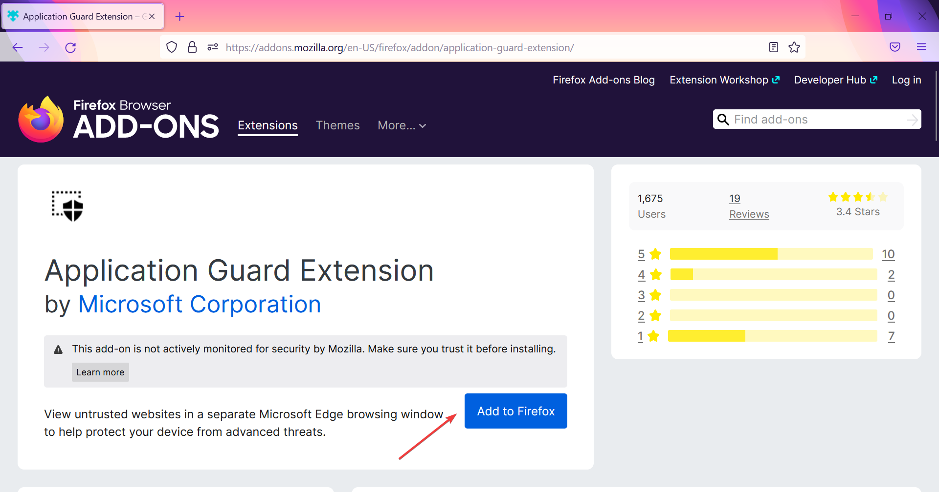
Task: Click the browser back arrow
Action: pyautogui.click(x=18, y=47)
